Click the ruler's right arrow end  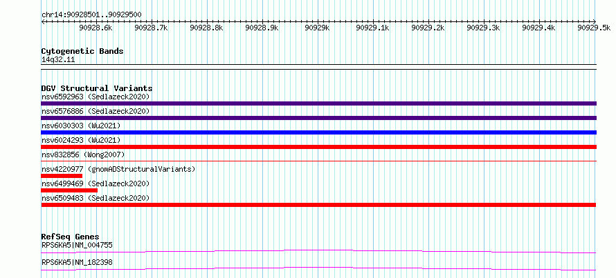(595, 22)
